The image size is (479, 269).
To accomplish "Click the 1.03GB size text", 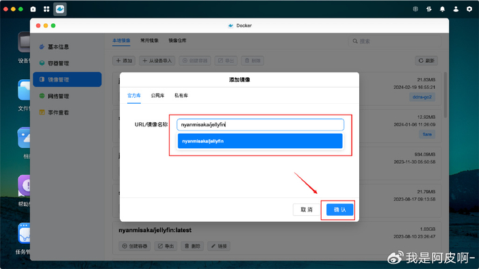I will [x=428, y=229].
